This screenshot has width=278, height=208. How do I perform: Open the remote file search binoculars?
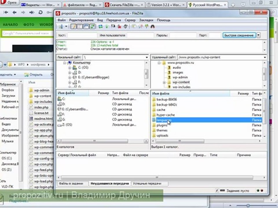point(153,27)
